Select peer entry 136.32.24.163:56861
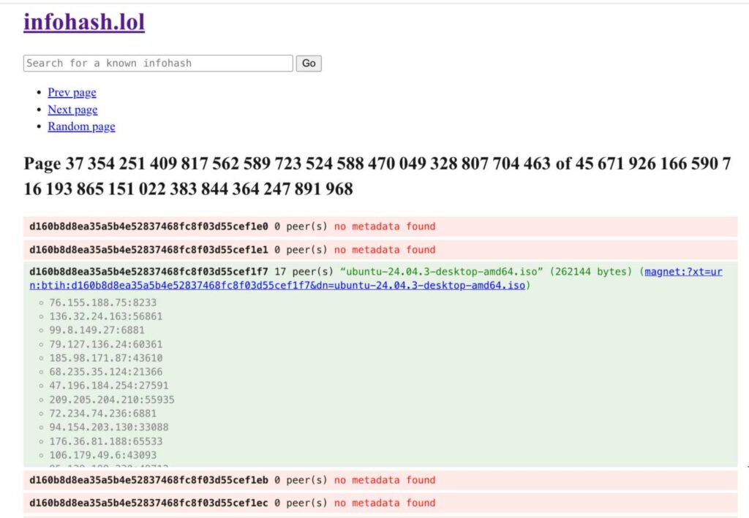The height and width of the screenshot is (518, 749). click(x=105, y=316)
